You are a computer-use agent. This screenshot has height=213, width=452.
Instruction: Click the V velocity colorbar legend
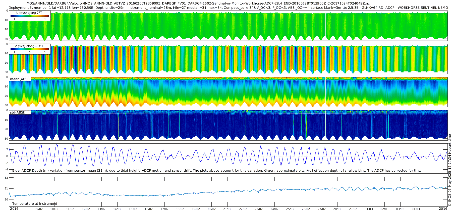[29, 49]
